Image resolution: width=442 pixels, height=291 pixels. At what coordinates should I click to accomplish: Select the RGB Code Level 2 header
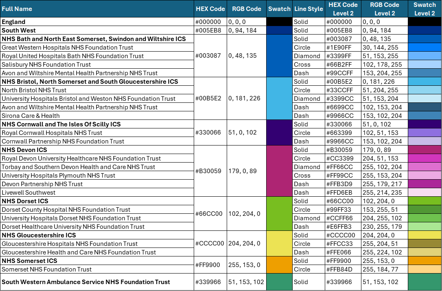[385, 9]
